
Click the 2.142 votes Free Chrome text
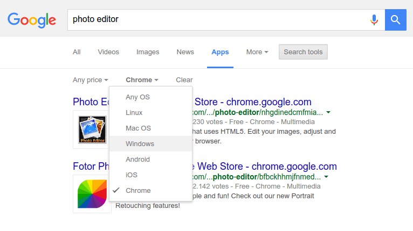257,186
